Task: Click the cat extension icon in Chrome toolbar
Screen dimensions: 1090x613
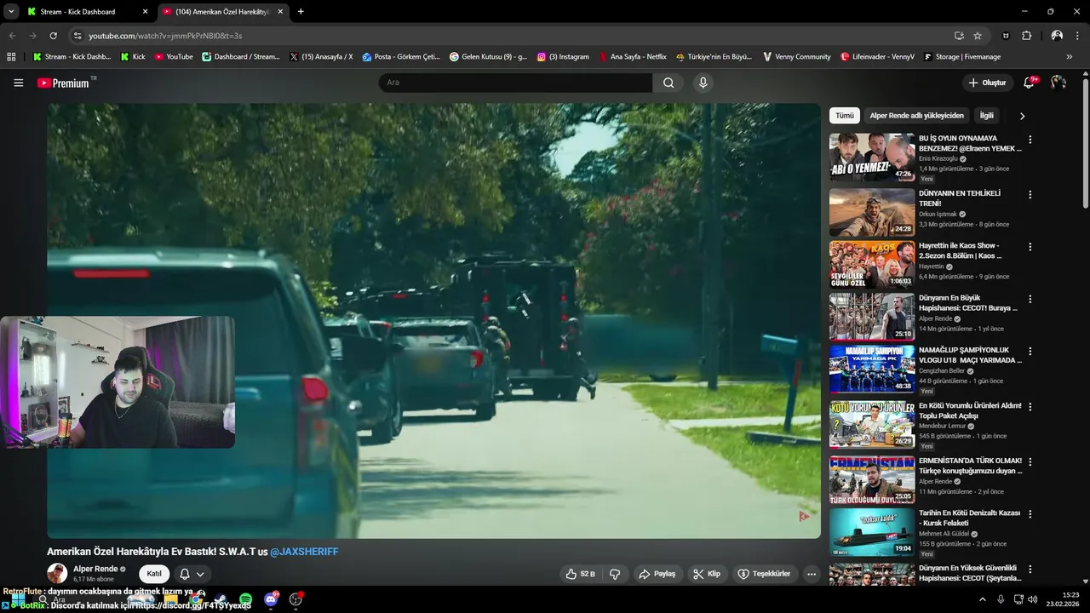Action: tap(1006, 36)
